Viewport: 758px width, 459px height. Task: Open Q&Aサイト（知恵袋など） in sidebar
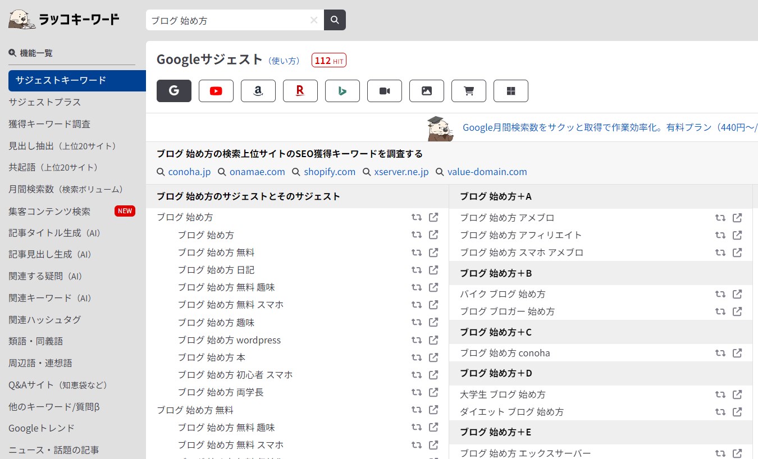[58, 385]
